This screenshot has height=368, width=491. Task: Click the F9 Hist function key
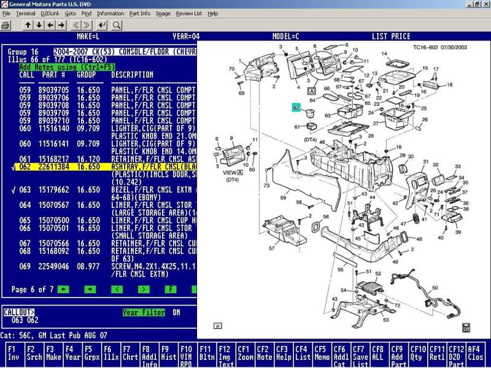(x=169, y=355)
